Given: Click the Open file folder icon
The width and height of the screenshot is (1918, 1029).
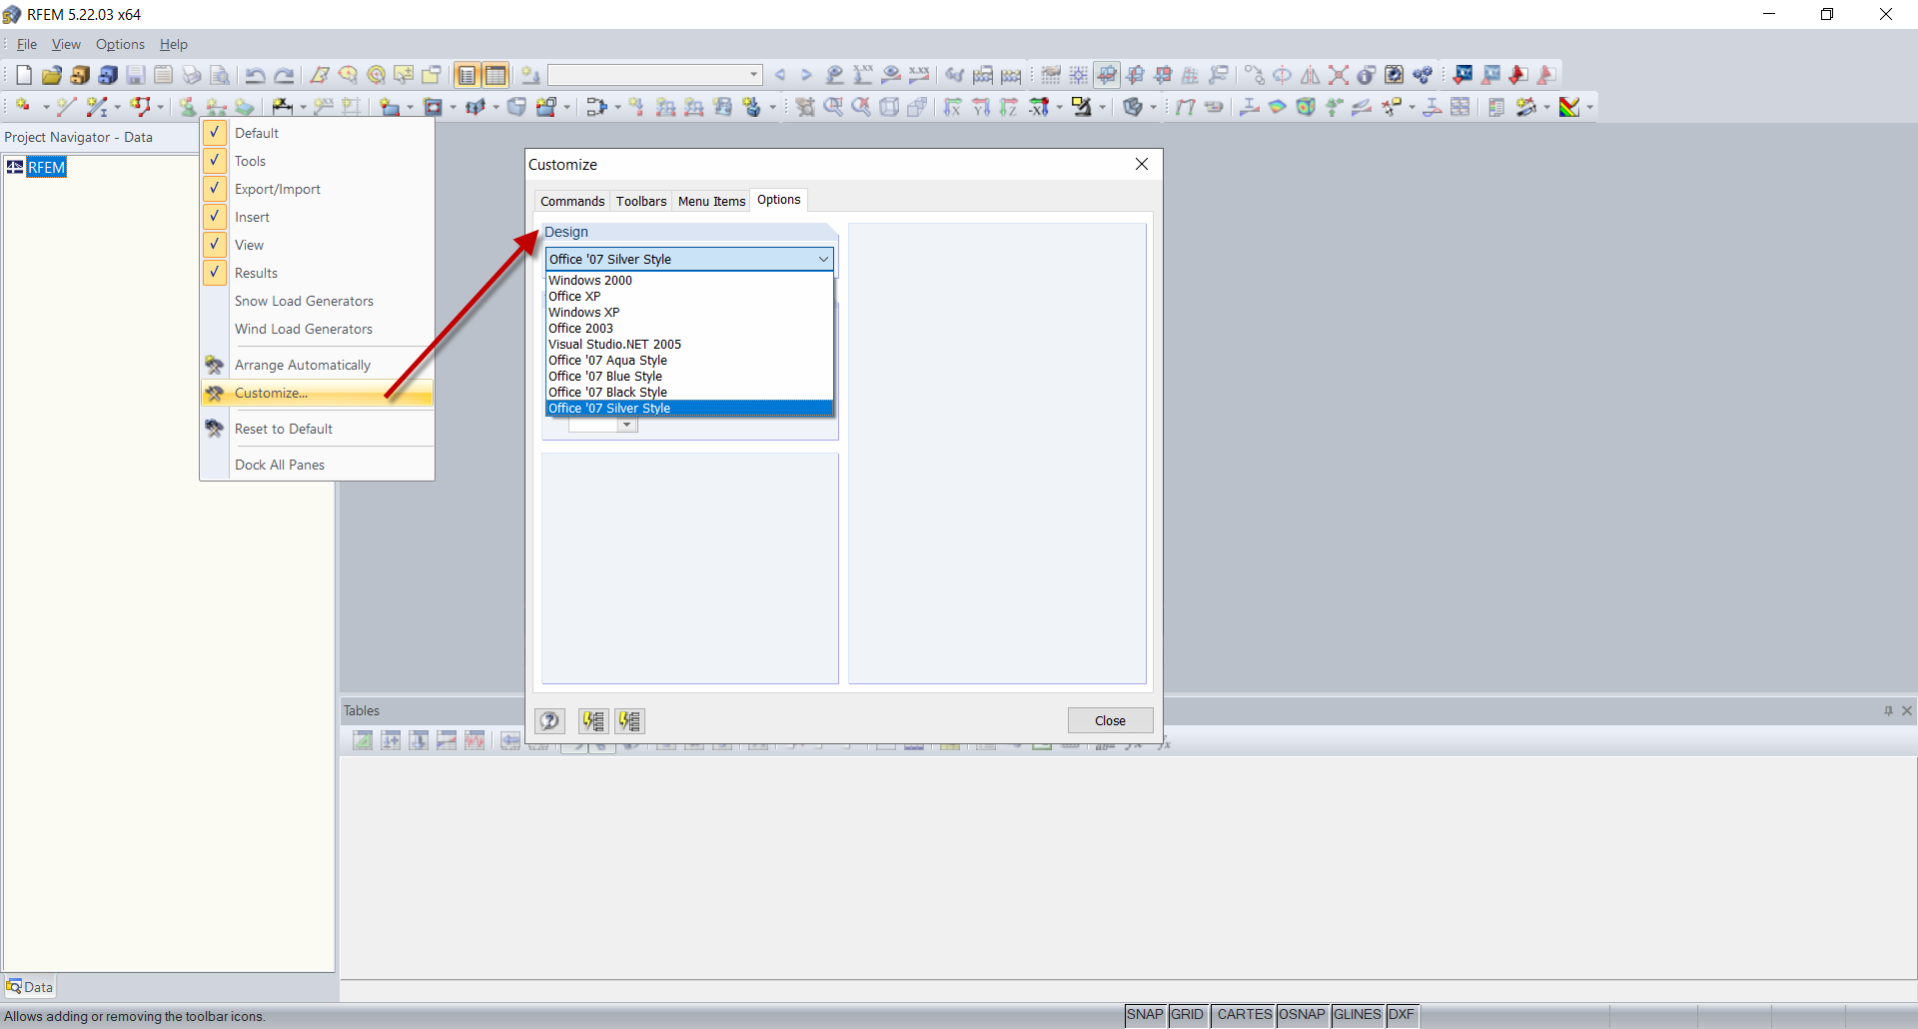Looking at the screenshot, I should [51, 75].
